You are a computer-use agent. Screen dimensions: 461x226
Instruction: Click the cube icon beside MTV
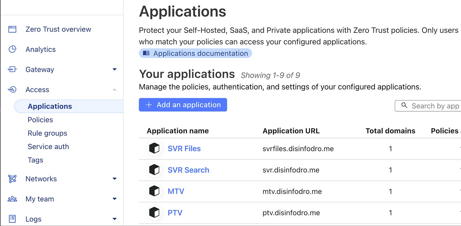tap(154, 191)
